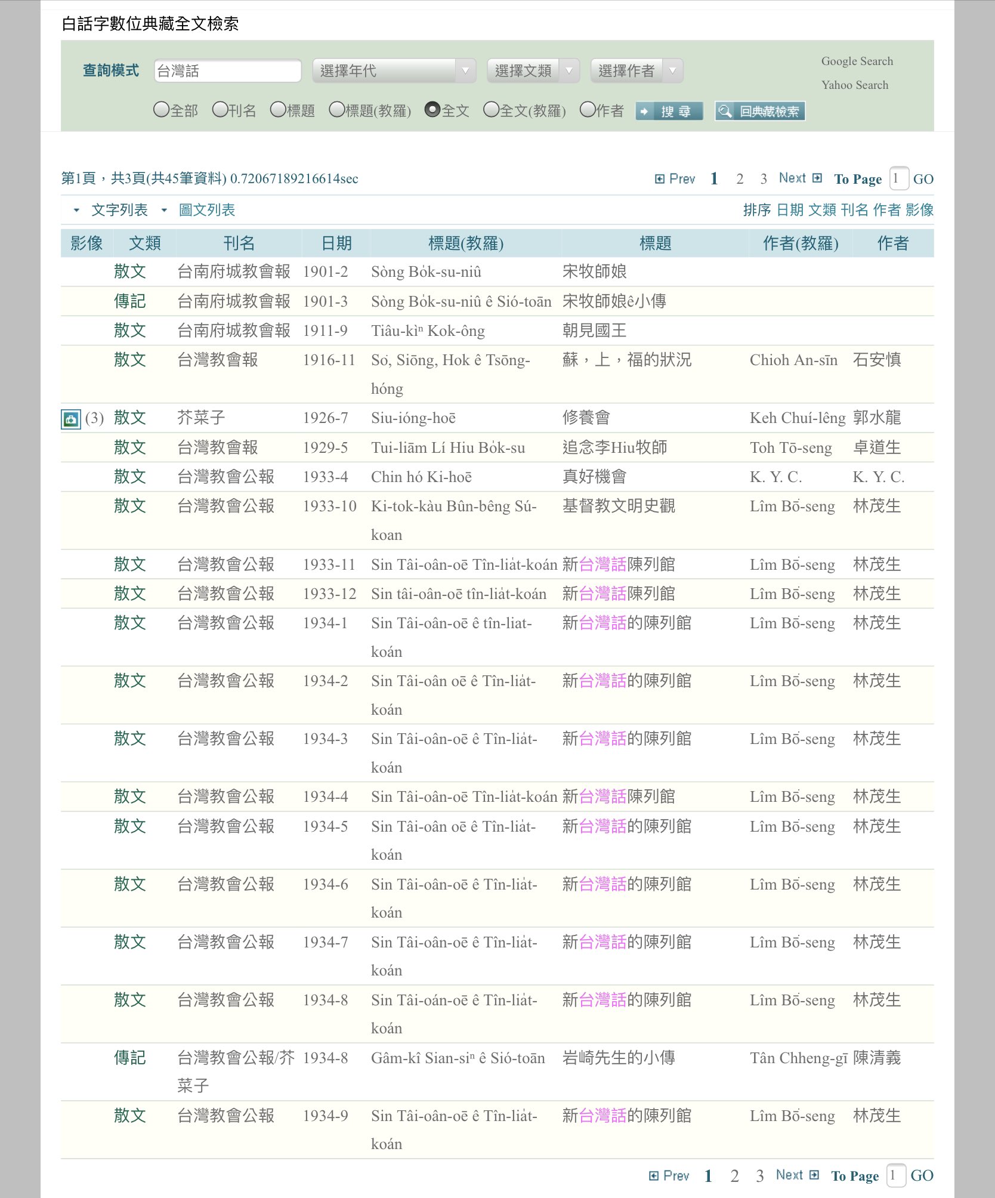995x1198 pixels.
Task: Open the 修養會 entry
Action: [586, 418]
